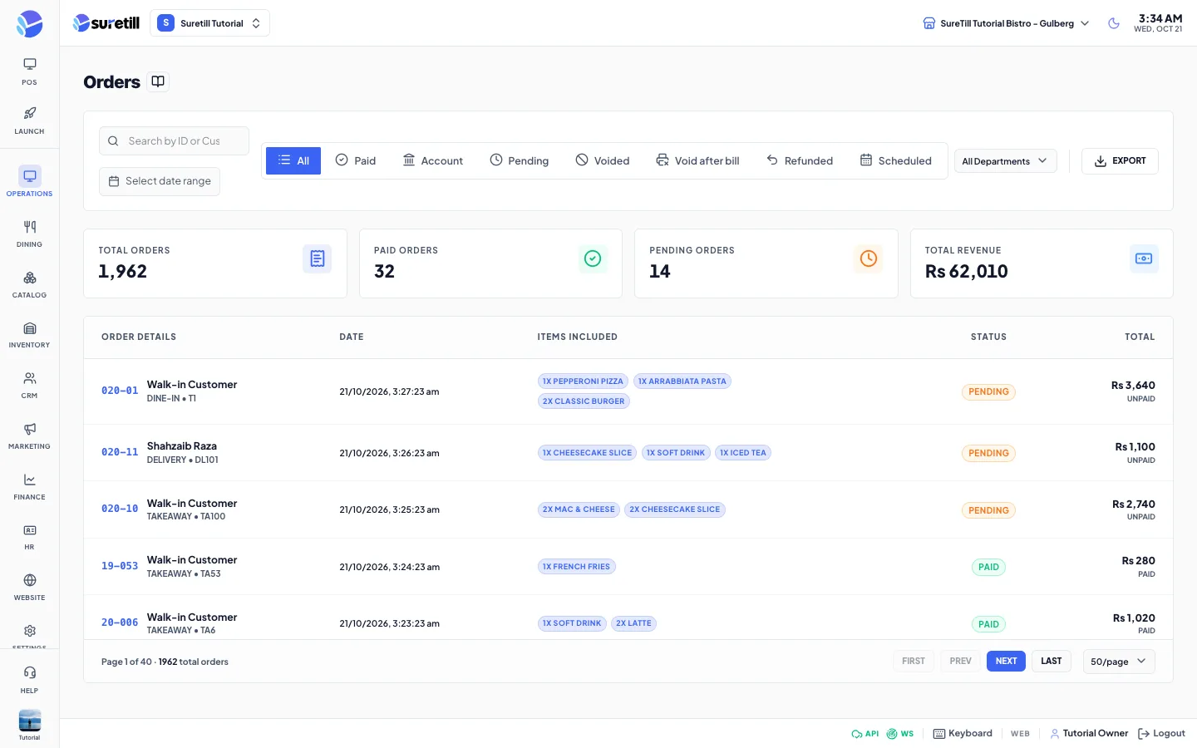This screenshot has height=748, width=1197.
Task: Open order 020-11
Action: (120, 452)
